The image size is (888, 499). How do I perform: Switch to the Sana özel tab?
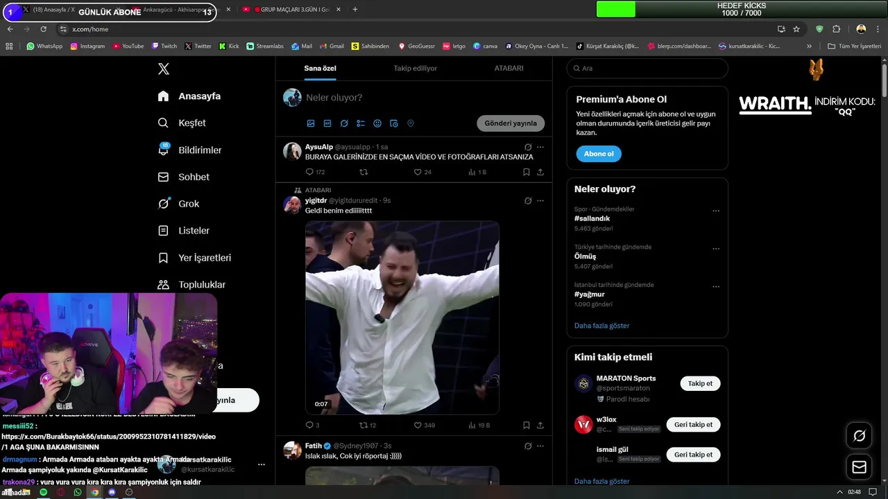coord(320,68)
